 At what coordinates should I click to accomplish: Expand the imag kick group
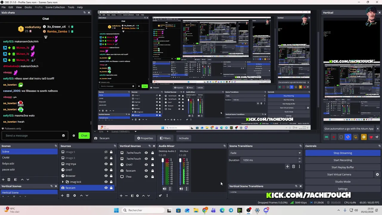point(63,182)
